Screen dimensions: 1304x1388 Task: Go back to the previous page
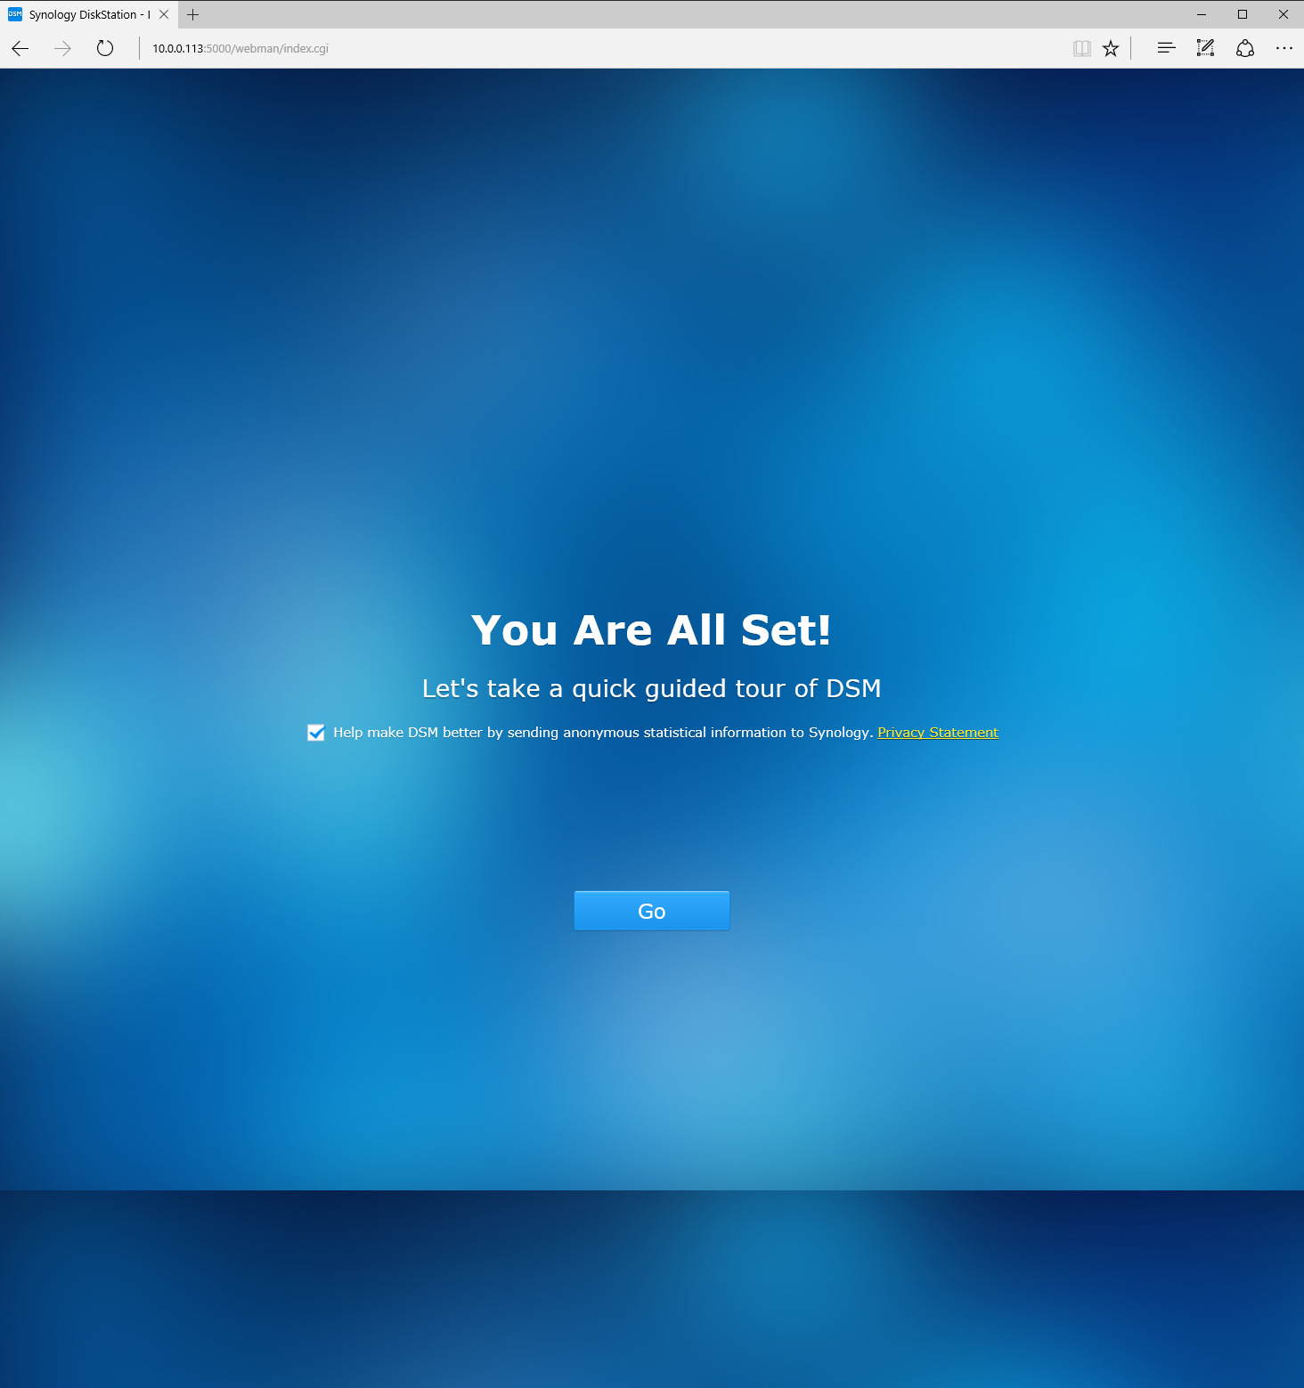[20, 48]
